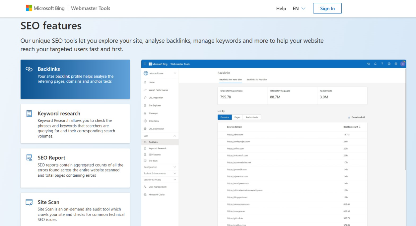Click the settings gear icon in dashboard
This screenshot has height=226, width=416.
pyautogui.click(x=396, y=64)
